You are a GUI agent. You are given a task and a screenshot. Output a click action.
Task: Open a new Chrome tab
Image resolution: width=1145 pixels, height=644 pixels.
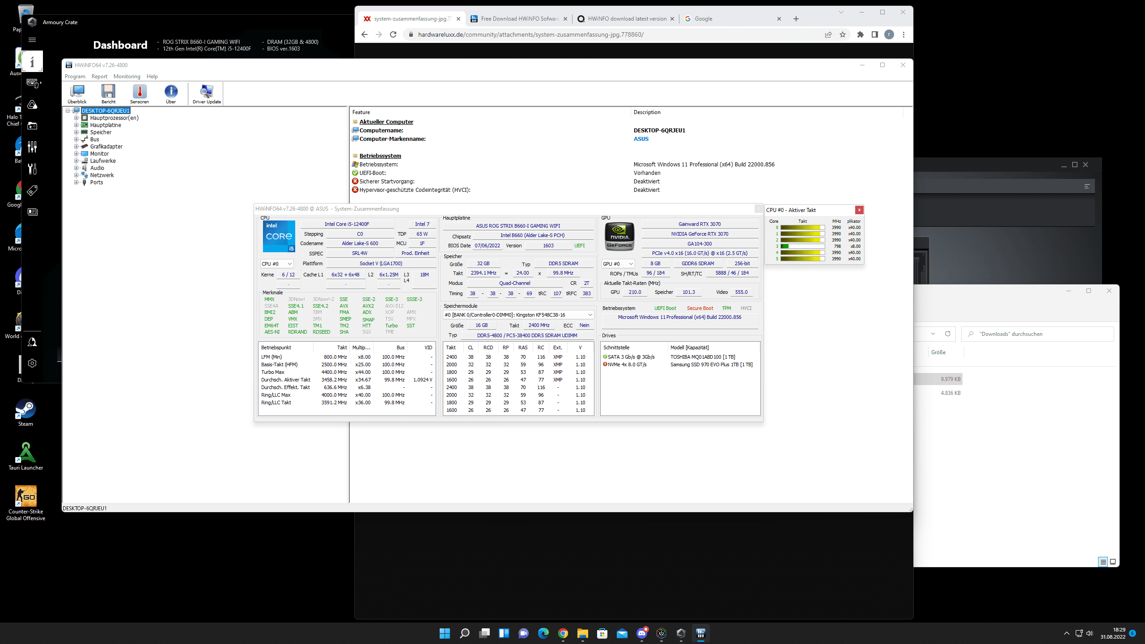click(796, 19)
